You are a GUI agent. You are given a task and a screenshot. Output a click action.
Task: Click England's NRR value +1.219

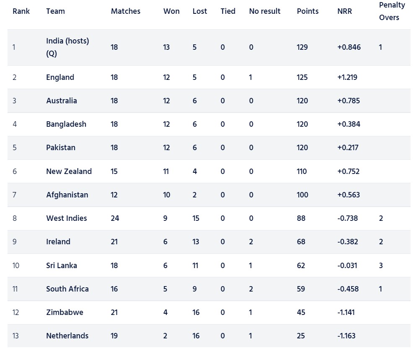pyautogui.click(x=347, y=77)
